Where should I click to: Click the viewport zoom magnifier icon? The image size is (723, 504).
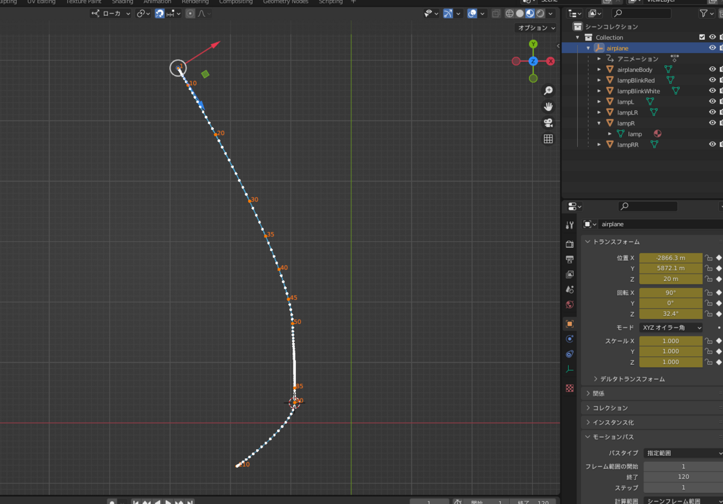[548, 90]
